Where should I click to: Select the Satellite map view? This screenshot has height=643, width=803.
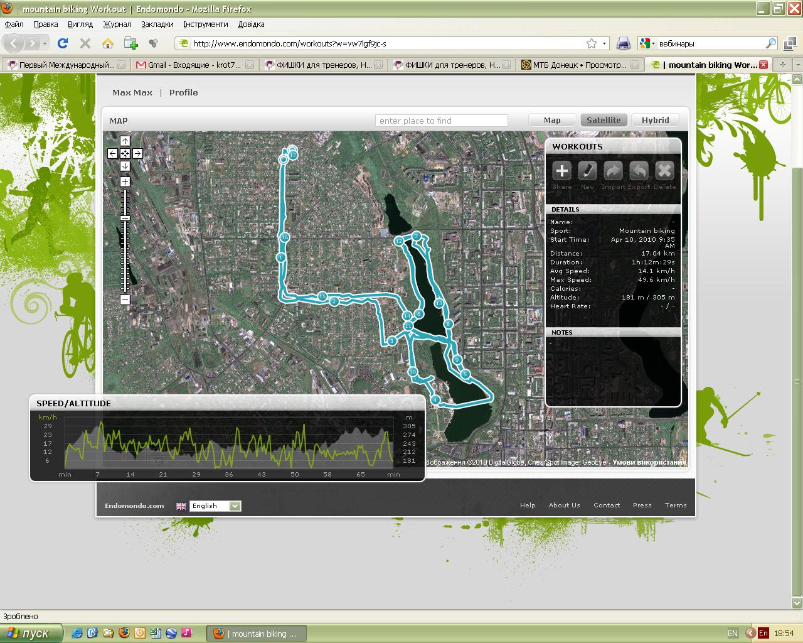click(604, 120)
